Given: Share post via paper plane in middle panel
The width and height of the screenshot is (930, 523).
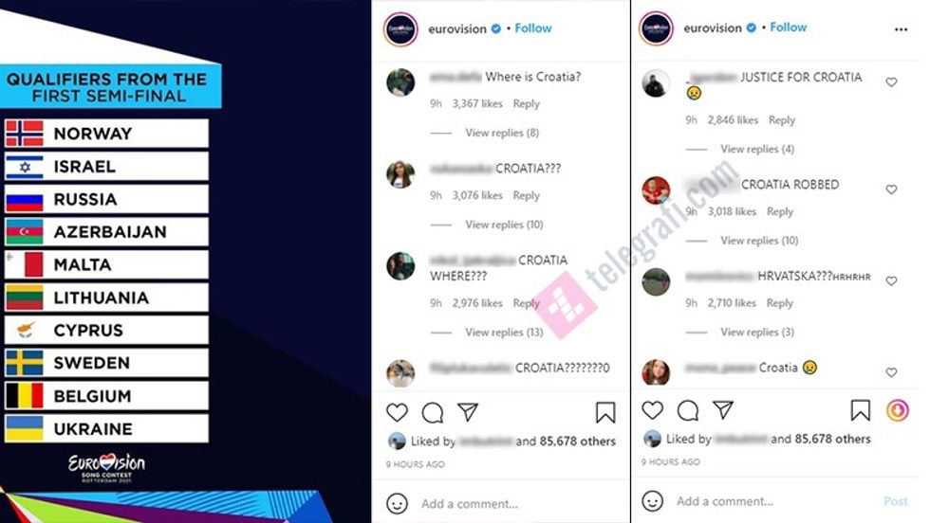Looking at the screenshot, I should click(467, 411).
